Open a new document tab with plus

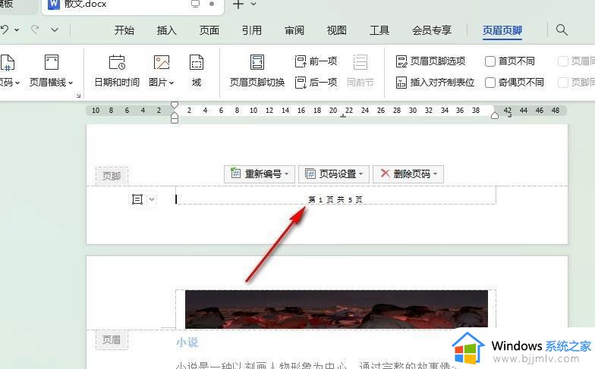(238, 5)
